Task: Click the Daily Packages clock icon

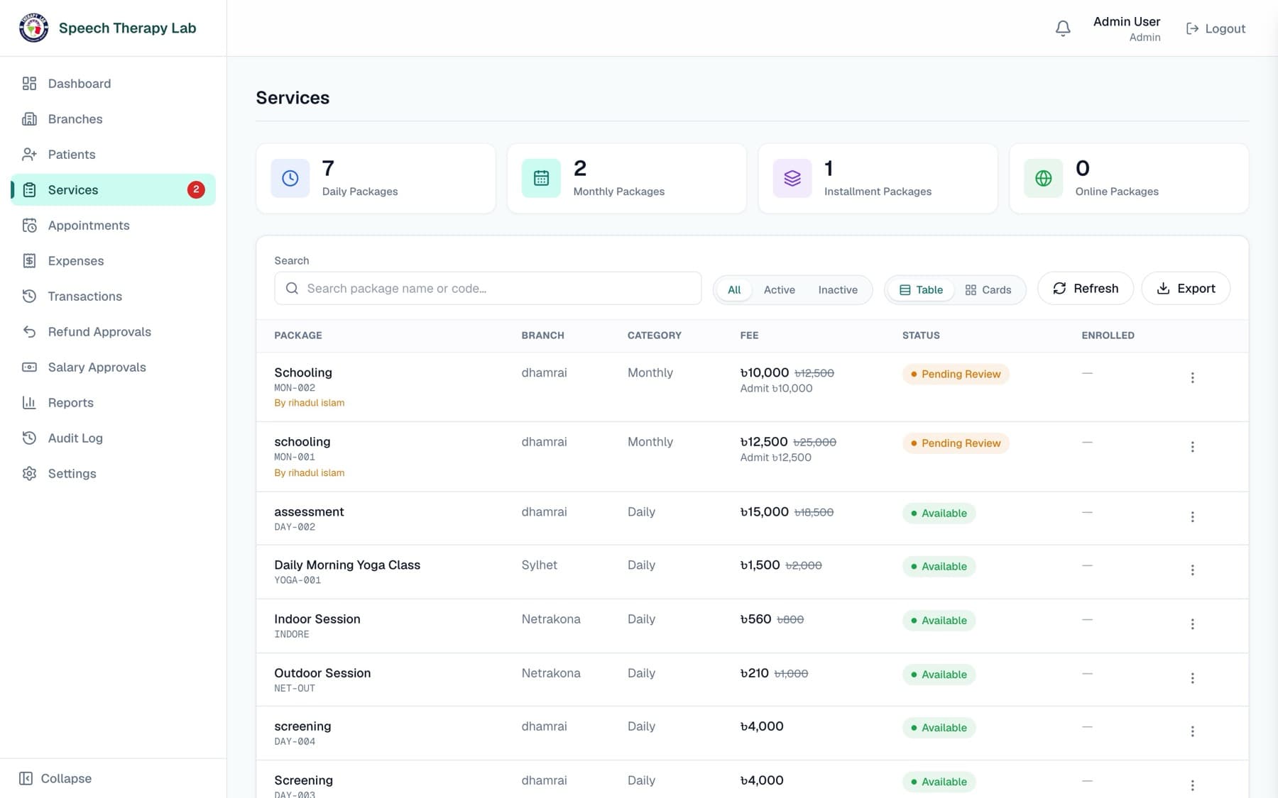Action: [290, 178]
